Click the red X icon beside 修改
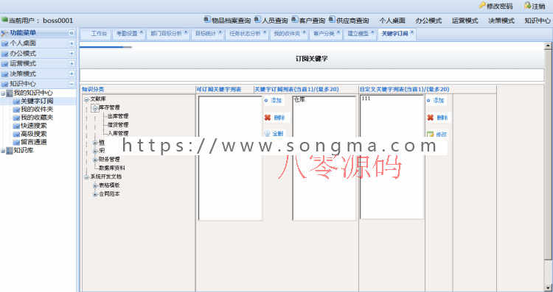Viewport: 553px width, 292px height. tap(430, 118)
